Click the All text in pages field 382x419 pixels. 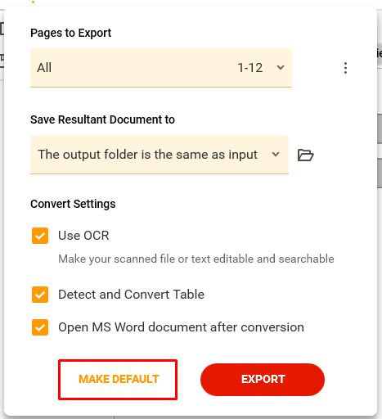[x=44, y=68]
